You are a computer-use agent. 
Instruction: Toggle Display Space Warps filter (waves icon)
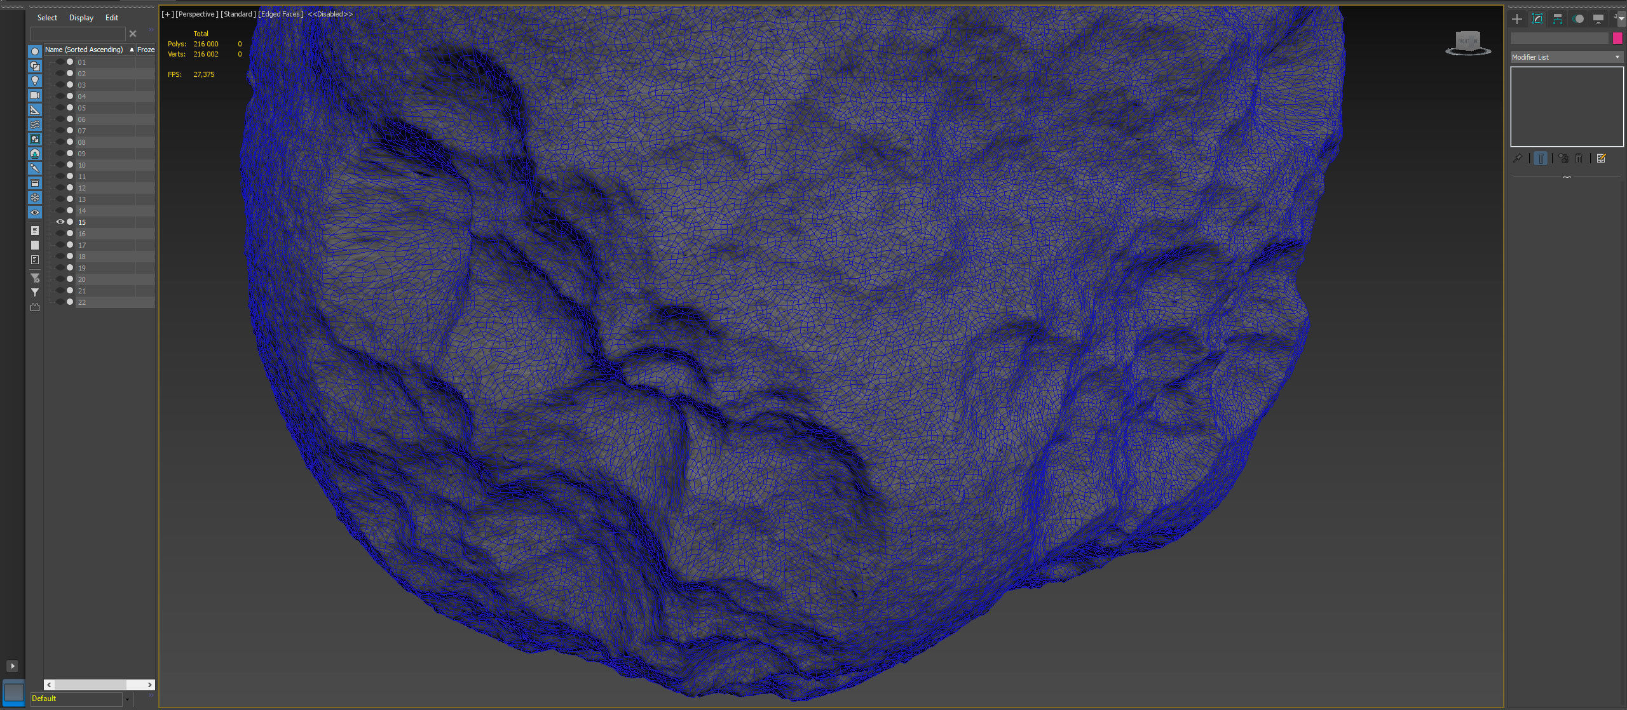click(x=35, y=124)
